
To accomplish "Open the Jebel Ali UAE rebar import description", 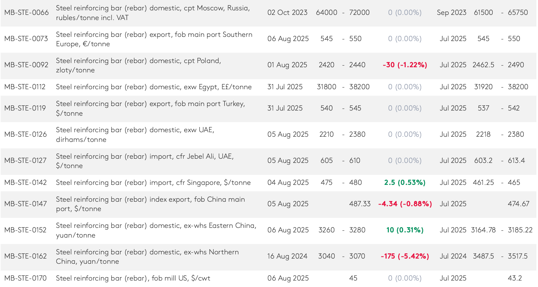I will (145, 161).
